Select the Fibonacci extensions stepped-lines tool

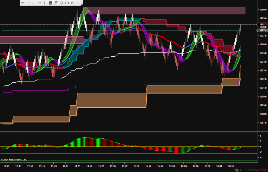56,3
